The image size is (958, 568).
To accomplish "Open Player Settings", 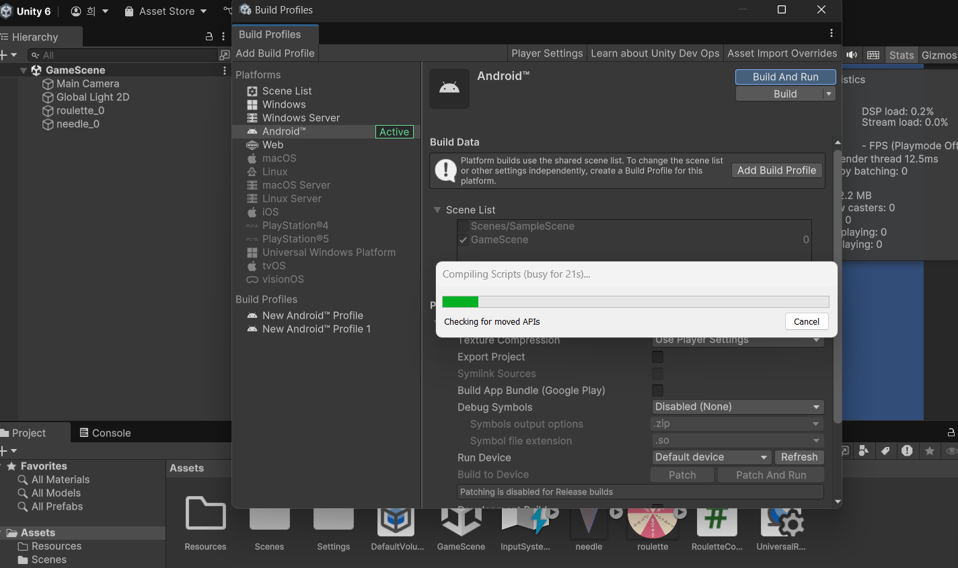I will pyautogui.click(x=547, y=53).
